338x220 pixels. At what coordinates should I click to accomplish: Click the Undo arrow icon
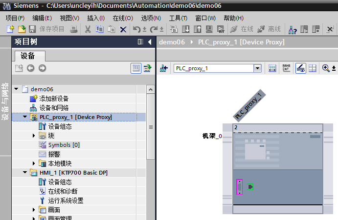[136, 29]
